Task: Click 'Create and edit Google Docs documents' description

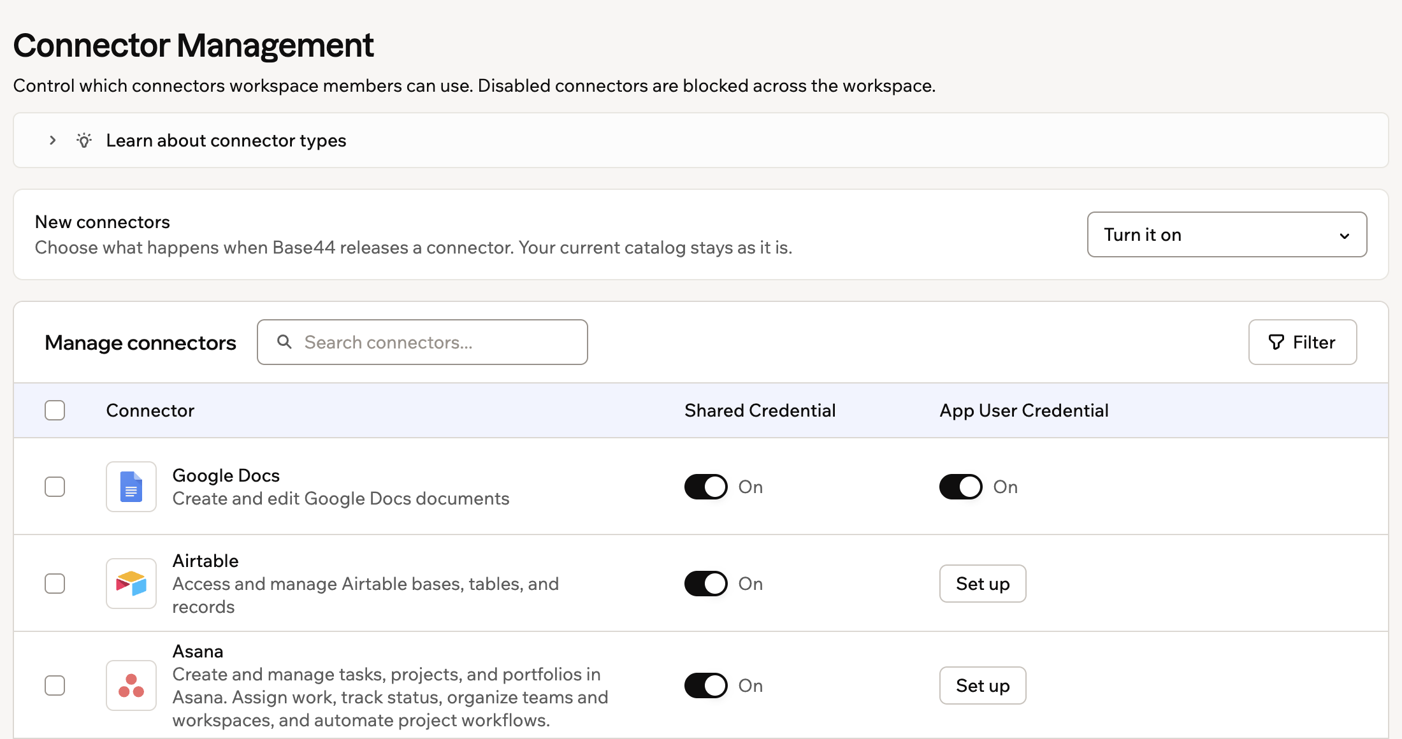Action: 341,498
